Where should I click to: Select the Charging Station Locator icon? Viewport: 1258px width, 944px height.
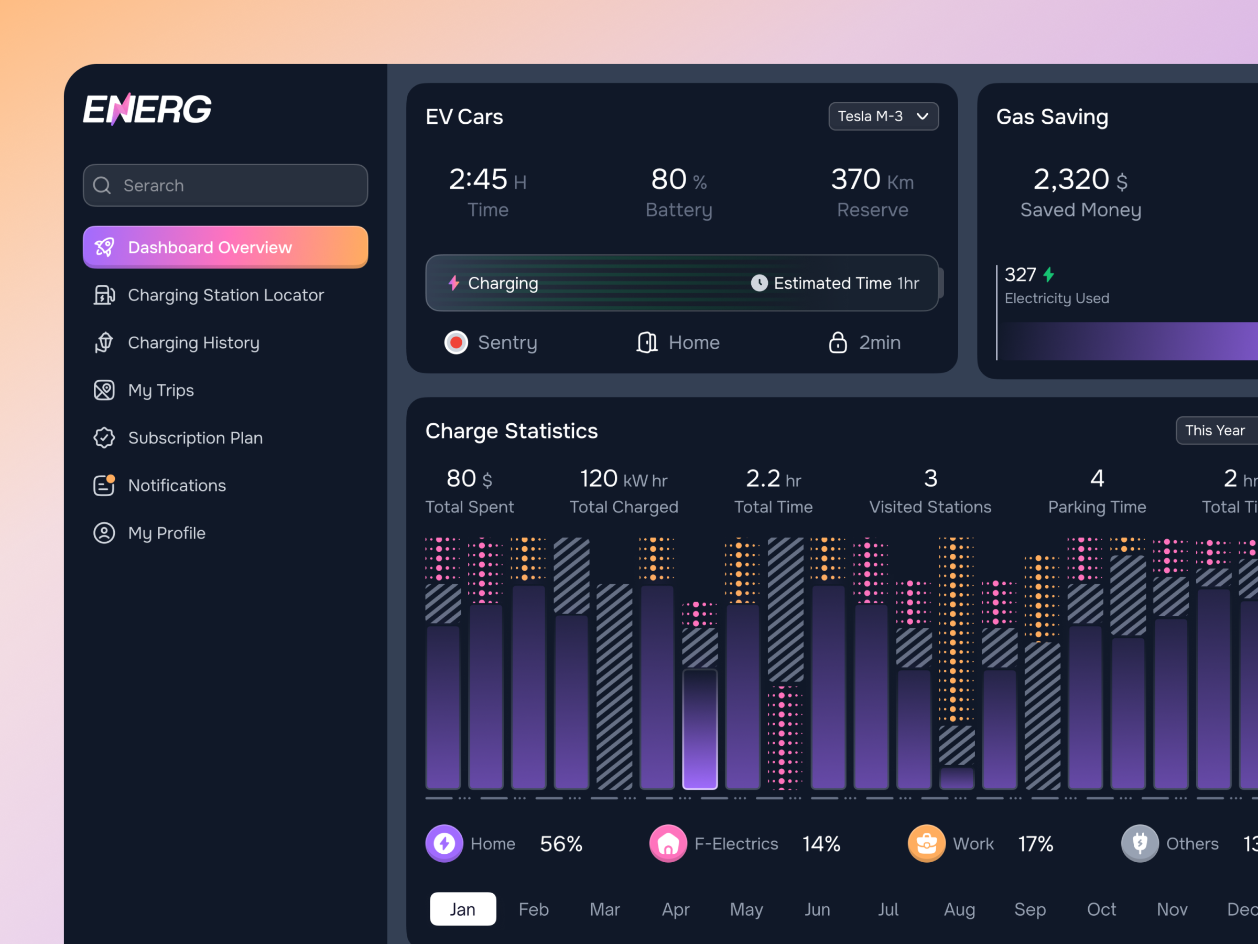click(x=105, y=295)
